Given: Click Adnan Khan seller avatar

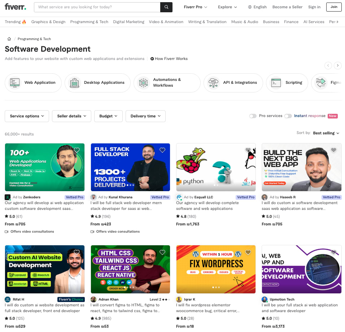Looking at the screenshot, I should pyautogui.click(x=93, y=299).
